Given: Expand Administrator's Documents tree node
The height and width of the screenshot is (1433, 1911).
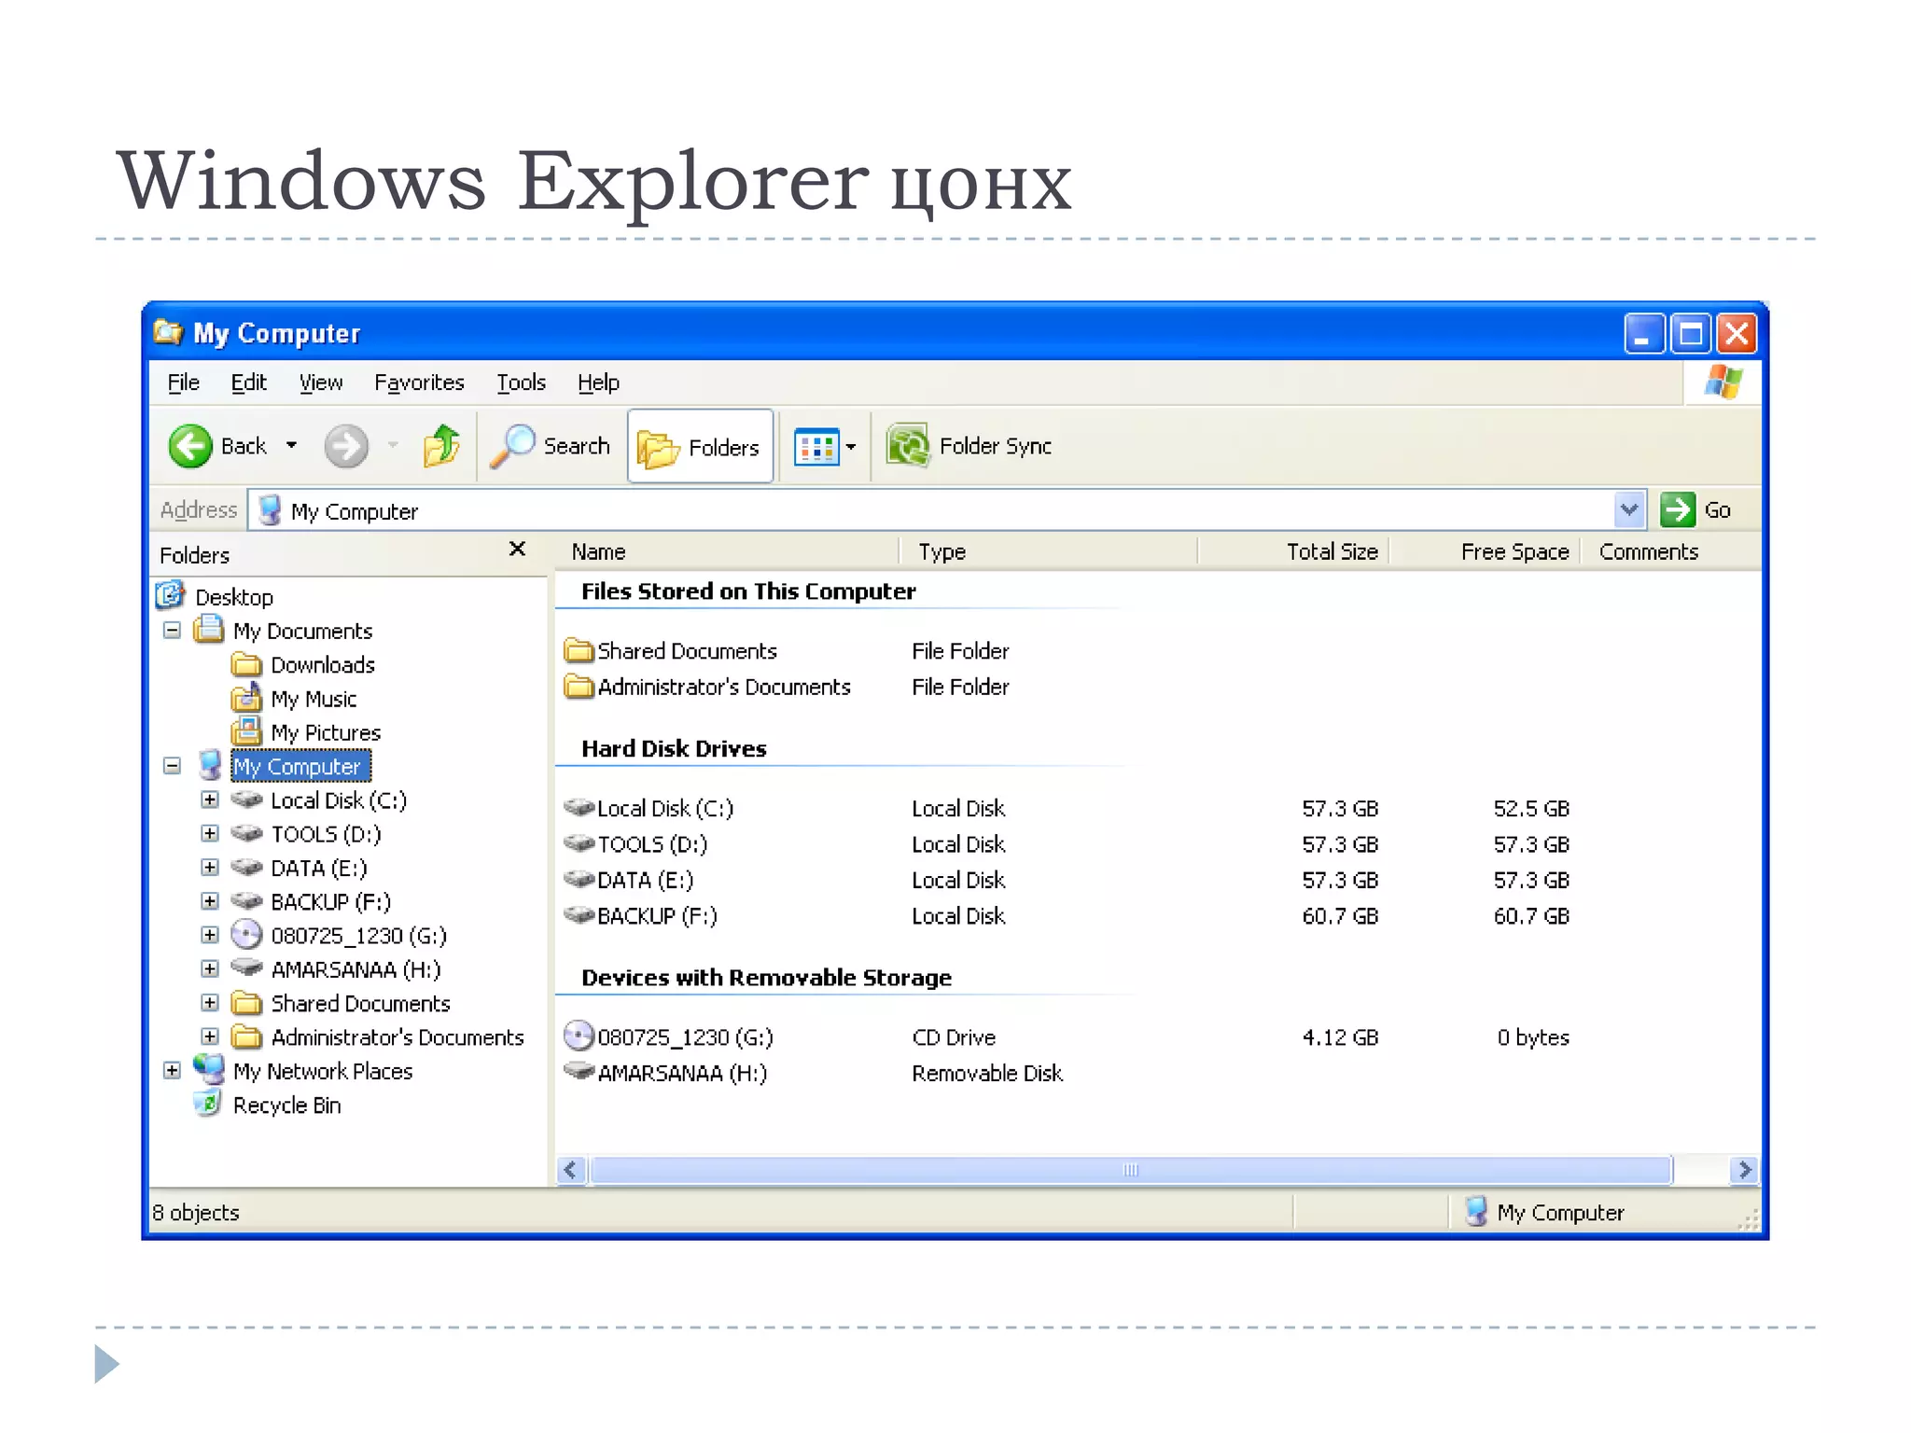Looking at the screenshot, I should 210,1036.
